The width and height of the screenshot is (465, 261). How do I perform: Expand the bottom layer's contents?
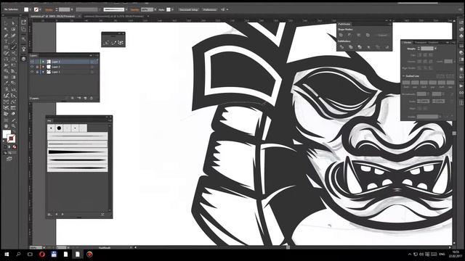(x=43, y=72)
